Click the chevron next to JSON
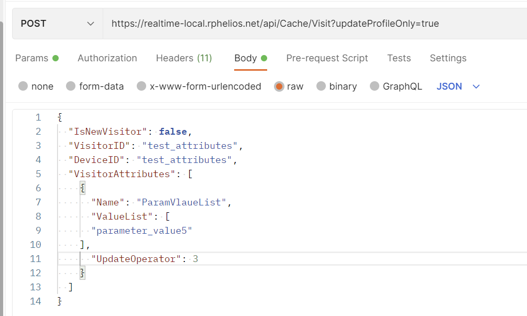 476,86
